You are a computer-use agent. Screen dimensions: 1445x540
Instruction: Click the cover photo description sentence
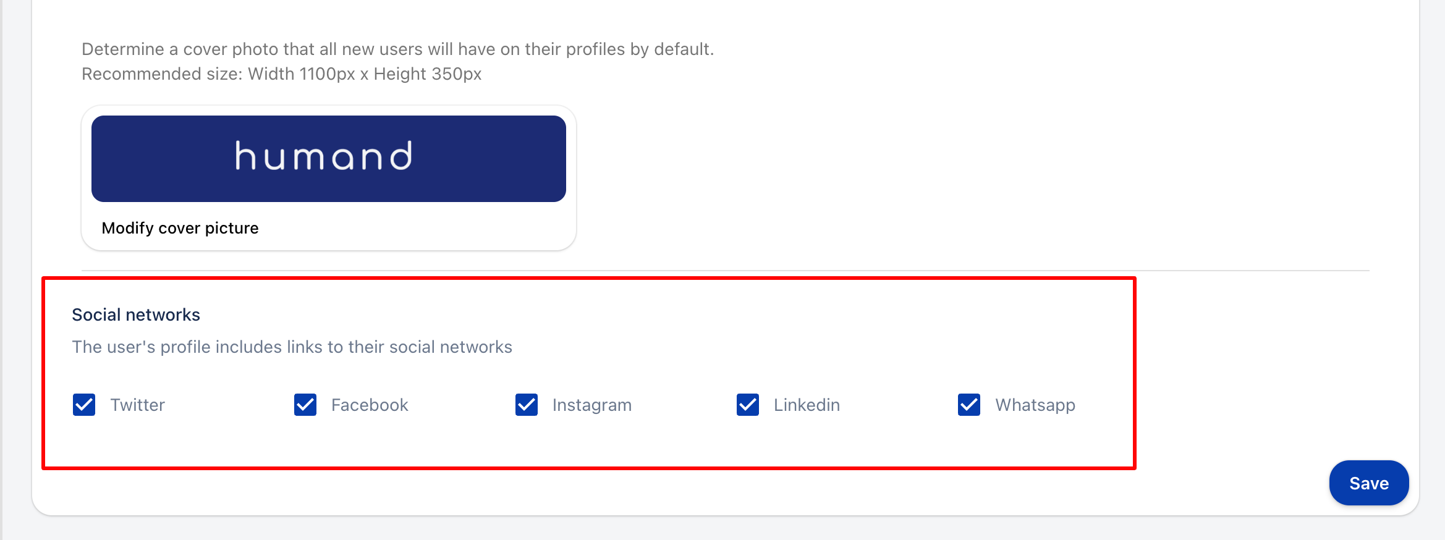click(397, 49)
